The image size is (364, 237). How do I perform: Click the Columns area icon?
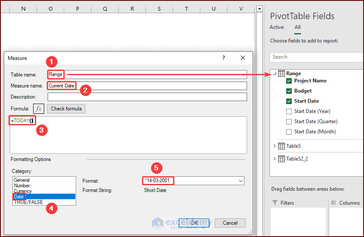[333, 203]
